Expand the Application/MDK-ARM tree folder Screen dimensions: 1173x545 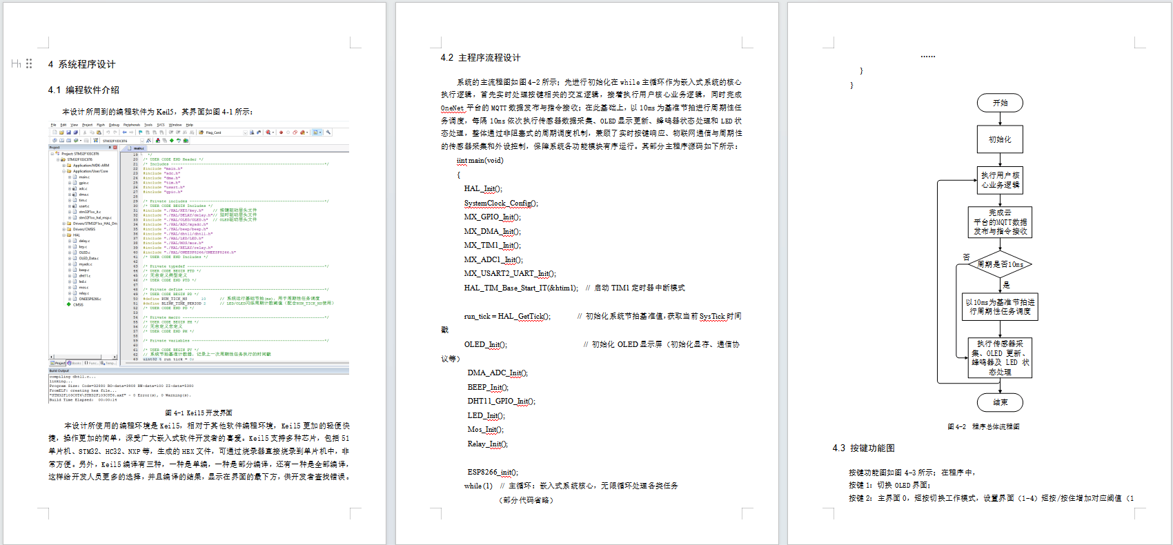coord(63,166)
